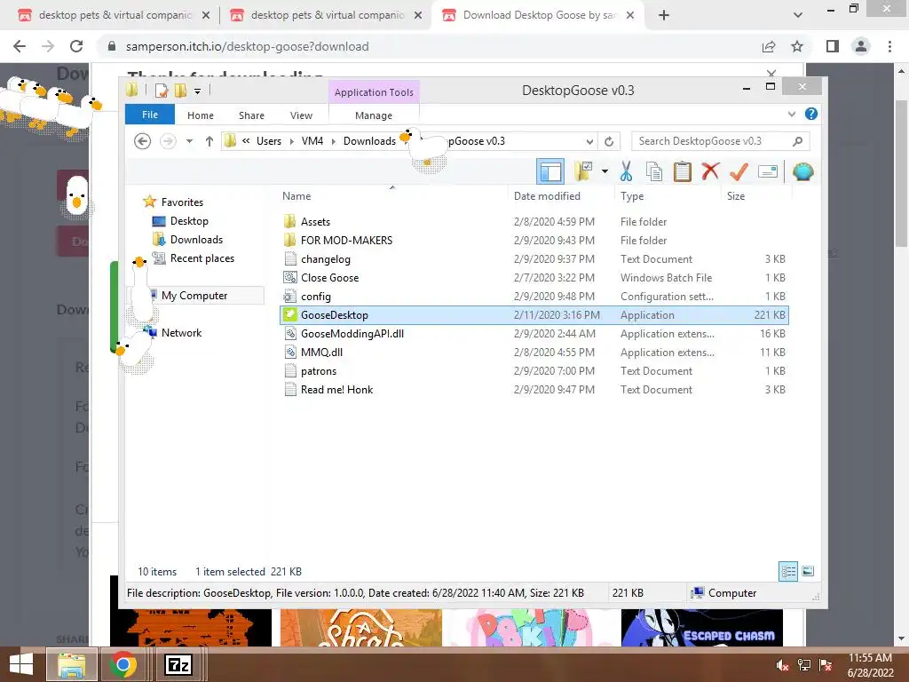The image size is (909, 682).
Task: Click New folder icon in quick access toolbar
Action: [181, 91]
